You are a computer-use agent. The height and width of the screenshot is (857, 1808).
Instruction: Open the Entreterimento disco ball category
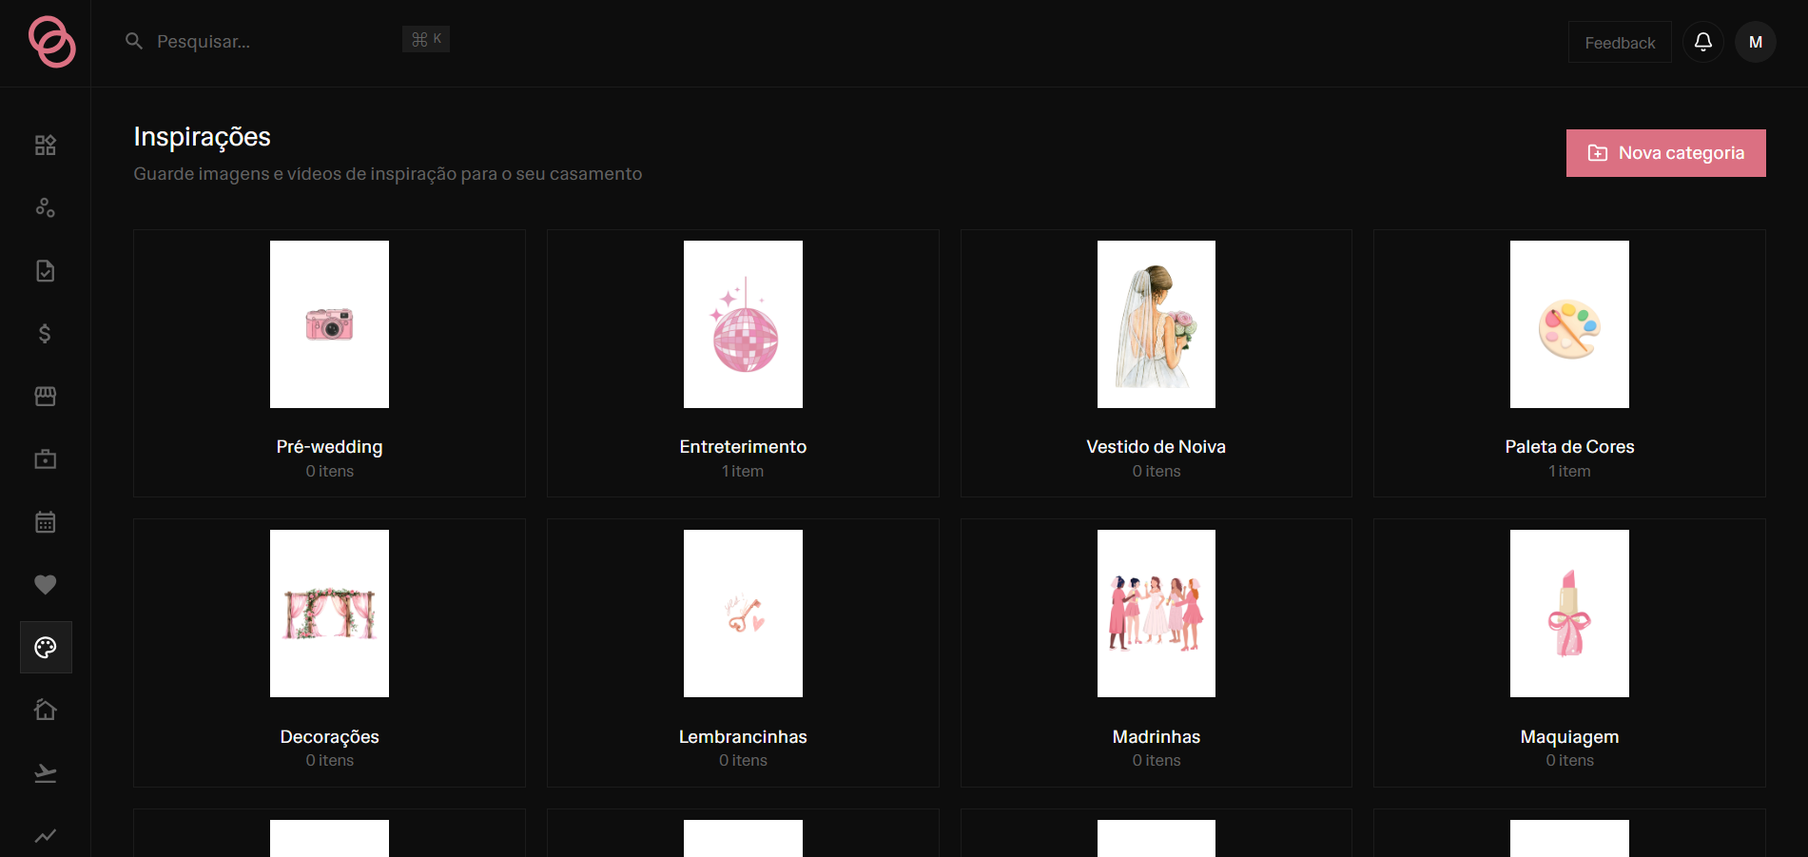(743, 363)
